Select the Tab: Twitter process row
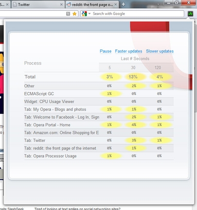197x210 pixels. point(99,141)
